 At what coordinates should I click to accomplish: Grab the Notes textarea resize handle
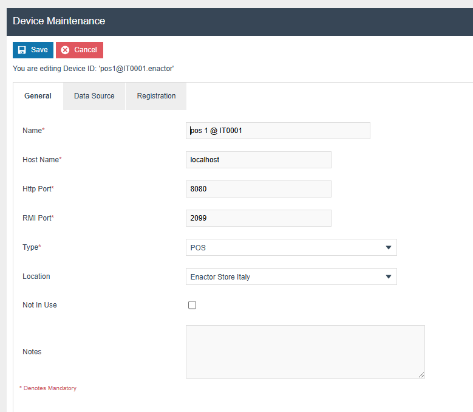pos(421,375)
